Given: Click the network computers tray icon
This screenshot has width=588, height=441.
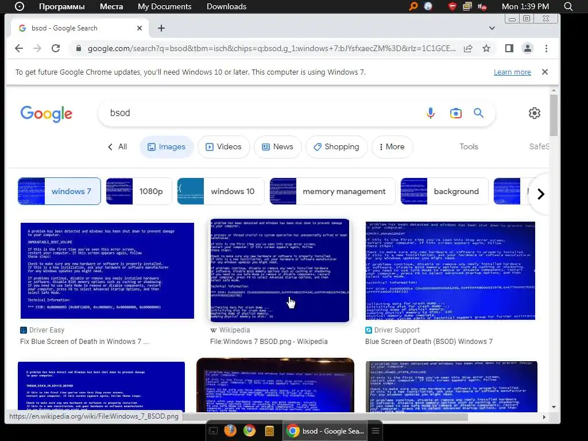Looking at the screenshot, I should coord(467,6).
